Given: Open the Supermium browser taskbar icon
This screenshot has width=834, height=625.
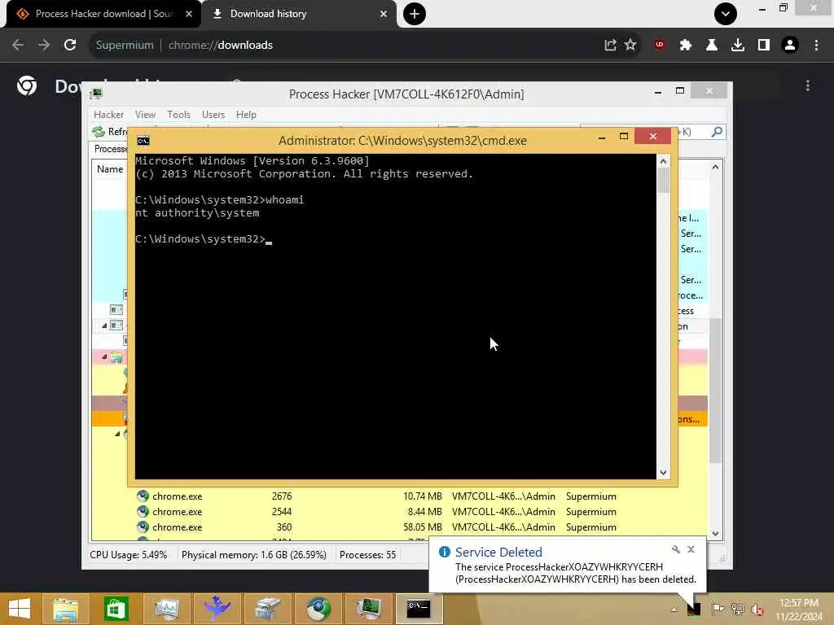Looking at the screenshot, I should tap(318, 609).
